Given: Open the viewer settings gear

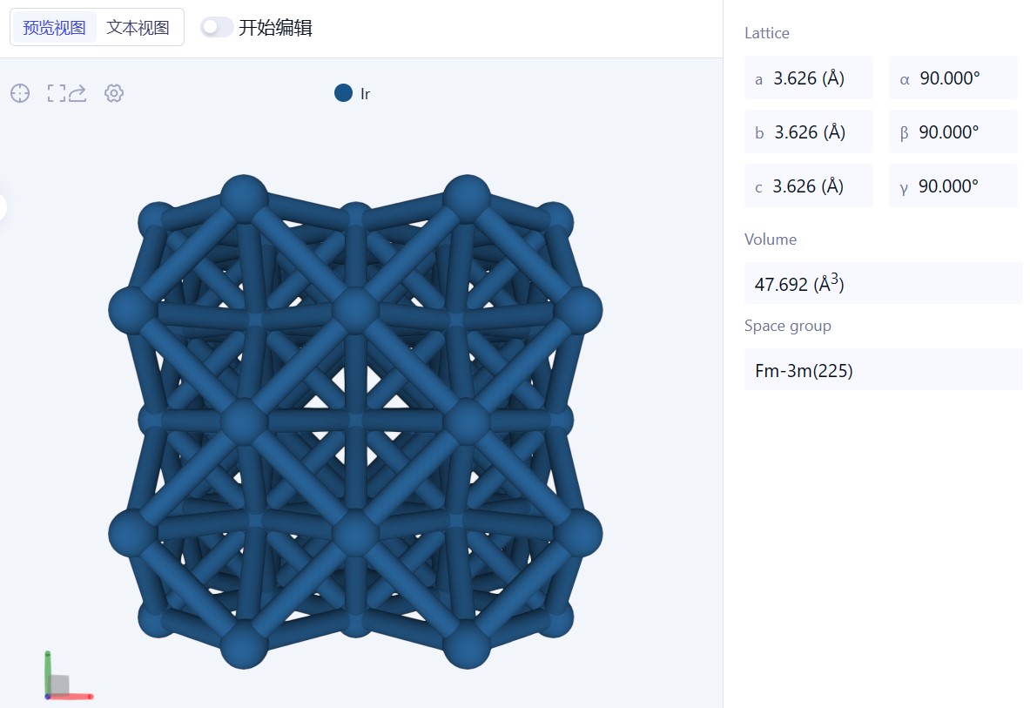Looking at the screenshot, I should pyautogui.click(x=113, y=93).
